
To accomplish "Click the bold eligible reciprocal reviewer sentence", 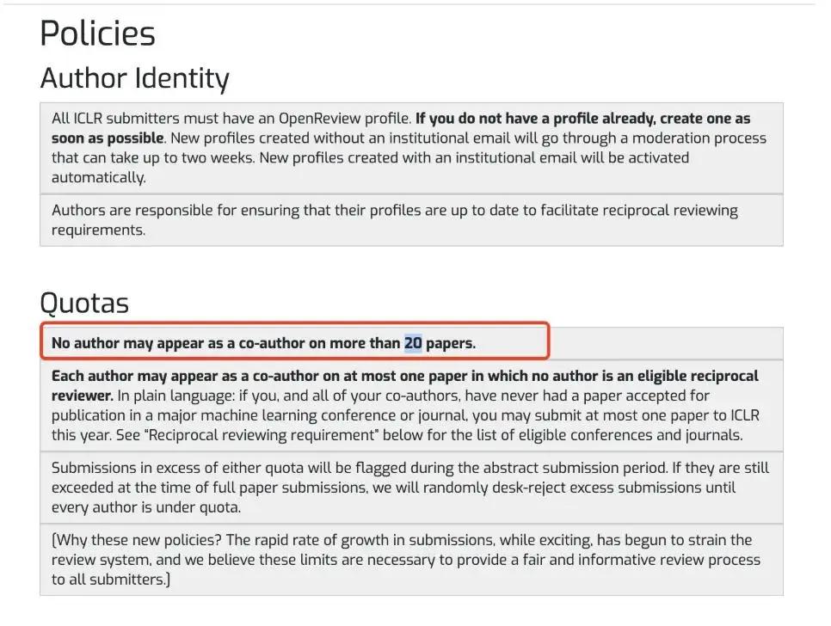I will tap(405, 385).
